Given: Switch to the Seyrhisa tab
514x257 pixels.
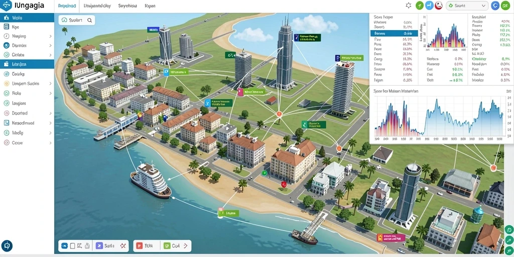Looking at the screenshot, I should pos(128,6).
